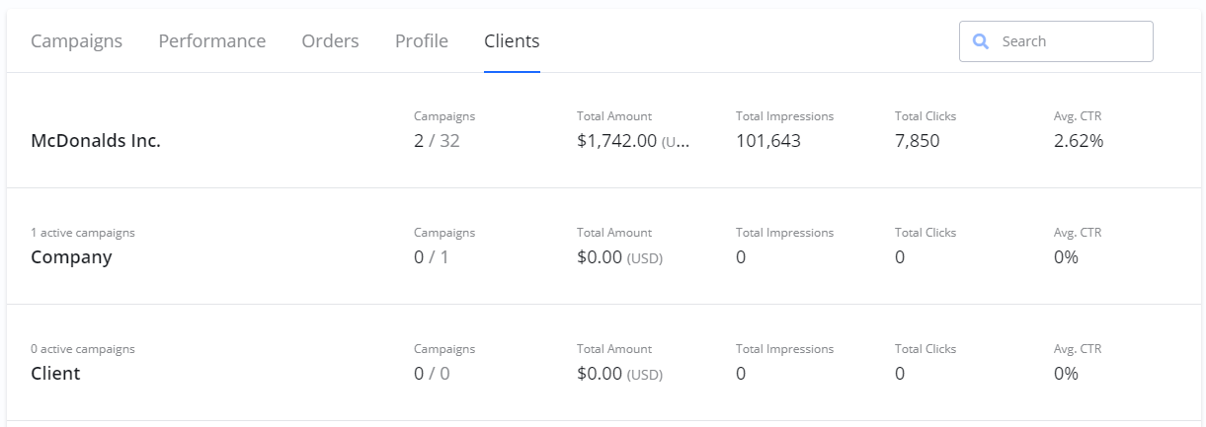Click the truncated $1,742.00 total amount

tap(633, 141)
